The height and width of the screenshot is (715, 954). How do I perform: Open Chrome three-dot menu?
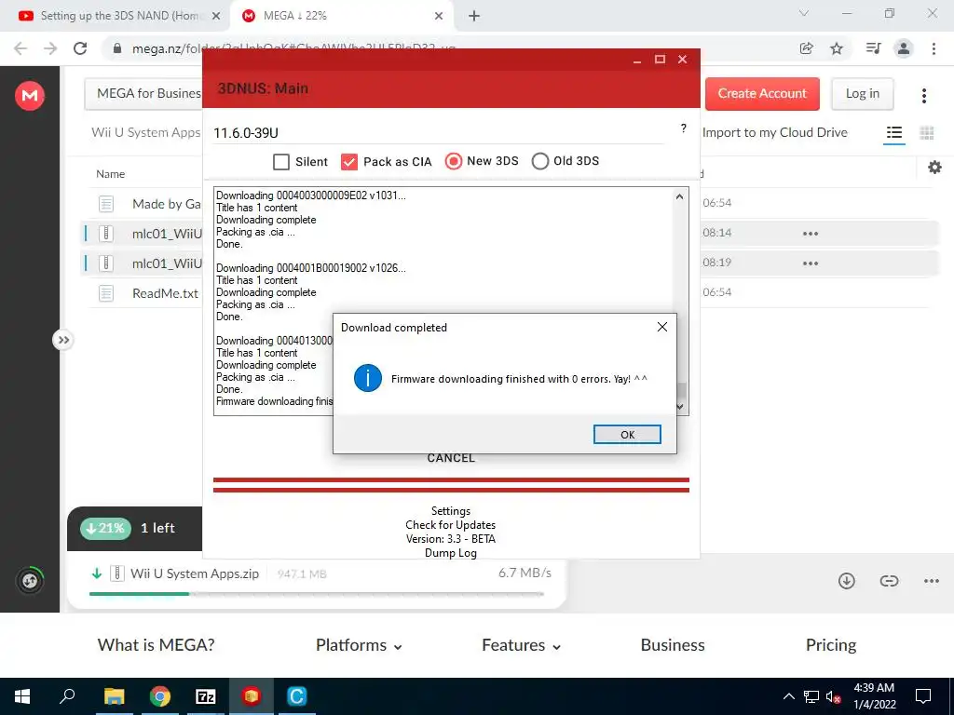tap(934, 48)
